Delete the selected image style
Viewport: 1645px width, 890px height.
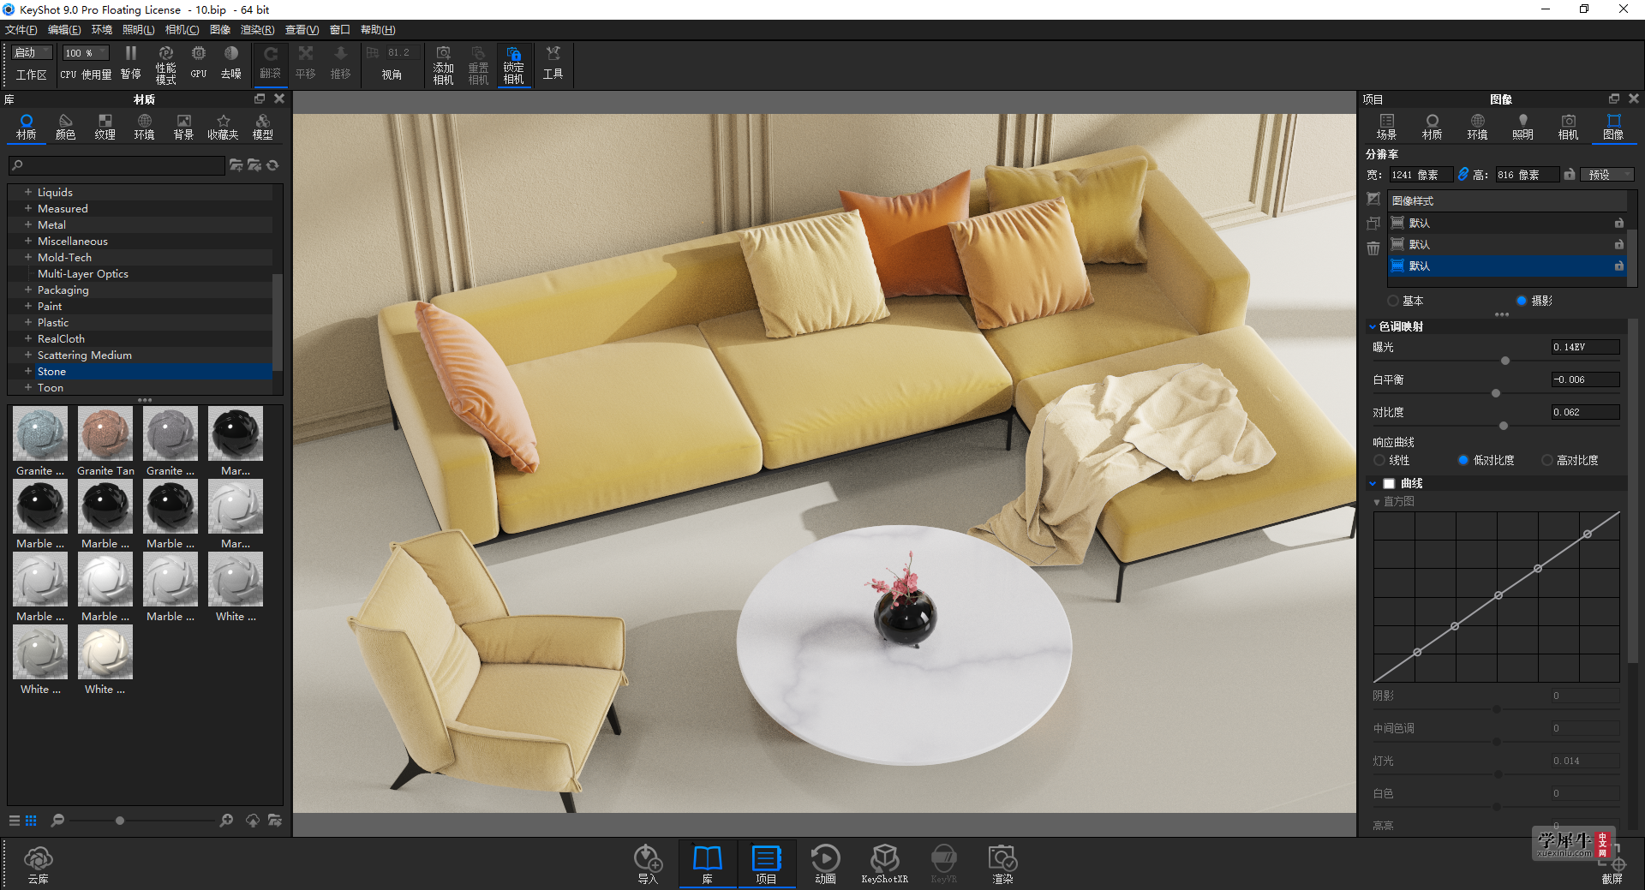pos(1373,248)
